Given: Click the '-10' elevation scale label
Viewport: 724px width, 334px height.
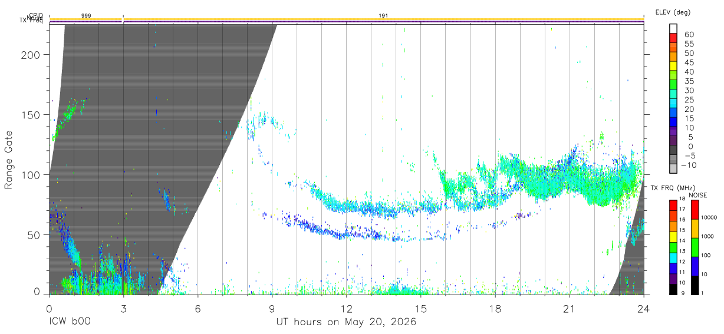Looking at the screenshot, I should 688,165.
